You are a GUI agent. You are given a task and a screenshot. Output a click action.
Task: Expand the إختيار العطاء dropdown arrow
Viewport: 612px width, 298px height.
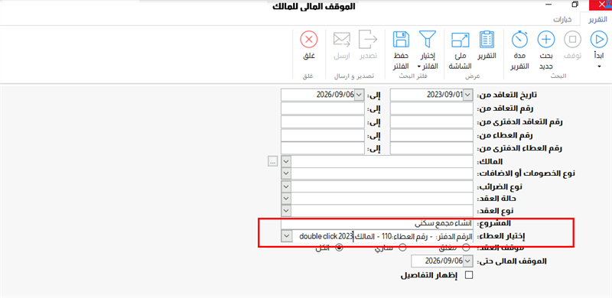coord(286,236)
